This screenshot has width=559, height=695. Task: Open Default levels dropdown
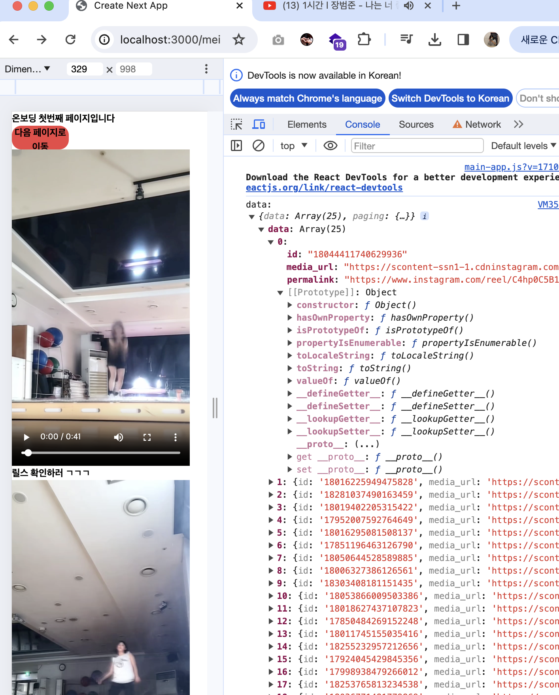coord(524,146)
